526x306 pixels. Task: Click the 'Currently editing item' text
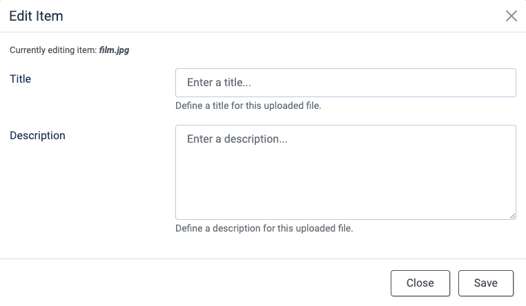click(52, 50)
